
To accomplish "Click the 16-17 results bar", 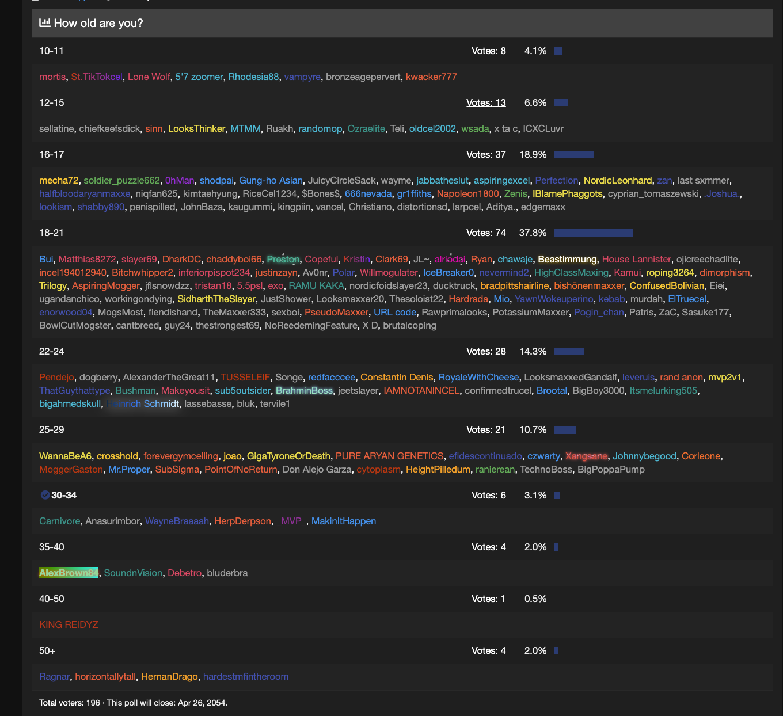I will tap(573, 154).
